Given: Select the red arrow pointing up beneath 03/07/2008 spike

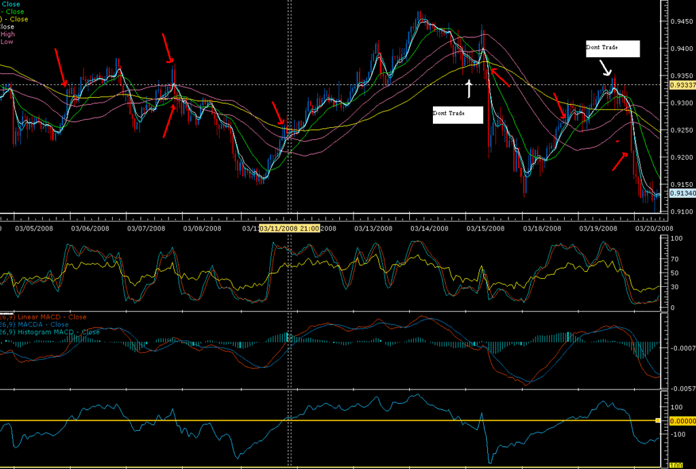Looking at the screenshot, I should 169,120.
